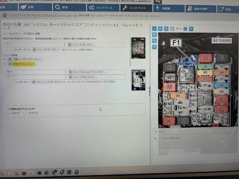Expand image to fullscreen icon
Viewport: 239px width, 179px height.
tap(155, 28)
